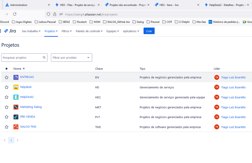Click the Criar button
252x163 pixels.
pos(149,31)
